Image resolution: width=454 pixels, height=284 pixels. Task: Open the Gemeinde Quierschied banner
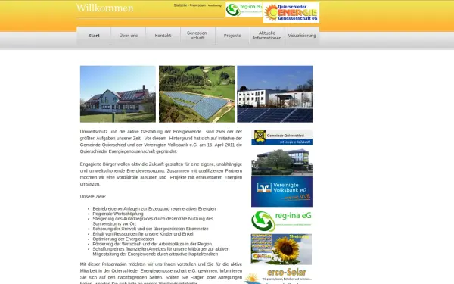coord(281,137)
